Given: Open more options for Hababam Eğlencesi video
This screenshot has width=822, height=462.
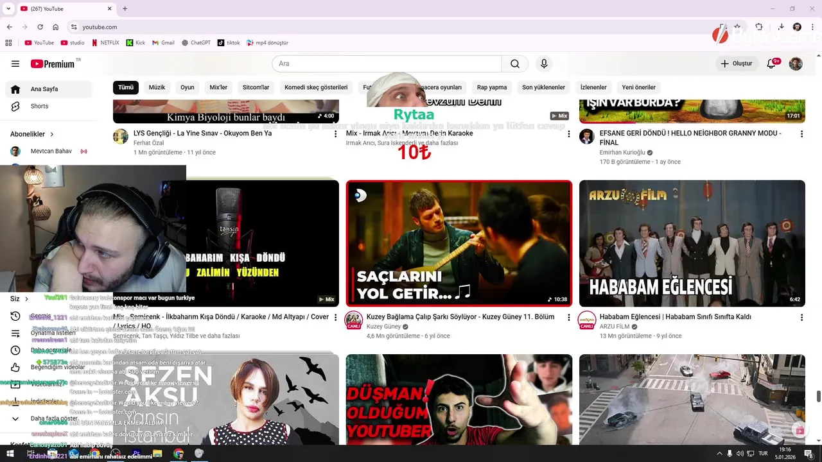Looking at the screenshot, I should point(801,318).
